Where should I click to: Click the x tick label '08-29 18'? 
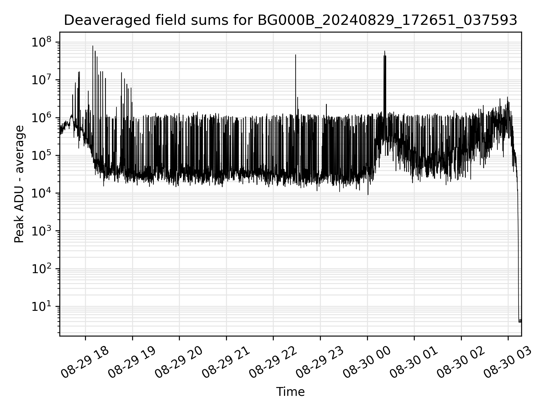click(x=85, y=362)
